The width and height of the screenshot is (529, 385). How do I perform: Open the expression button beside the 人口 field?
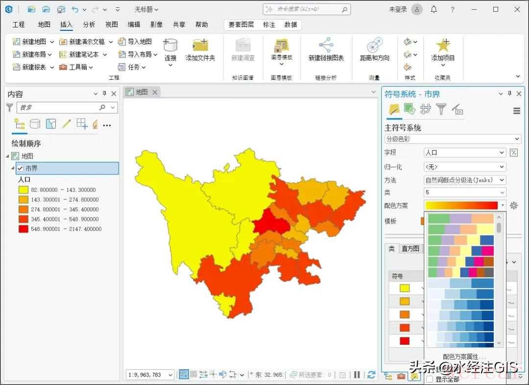pyautogui.click(x=514, y=153)
